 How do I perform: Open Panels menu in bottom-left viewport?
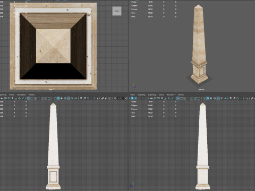click(31, 94)
